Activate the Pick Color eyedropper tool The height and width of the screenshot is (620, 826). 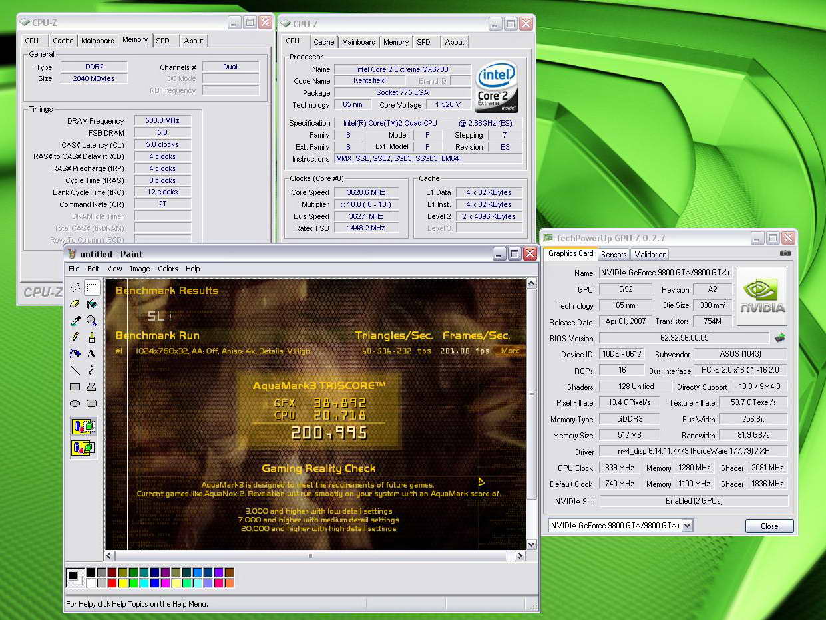tap(75, 321)
